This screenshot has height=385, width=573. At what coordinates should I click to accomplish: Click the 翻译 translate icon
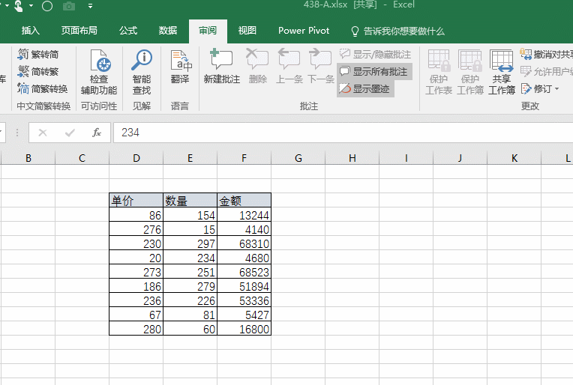coord(180,67)
